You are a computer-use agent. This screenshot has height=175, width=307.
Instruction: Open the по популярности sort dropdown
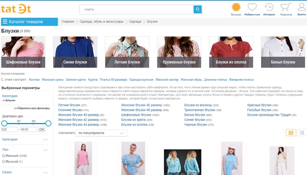point(101,133)
